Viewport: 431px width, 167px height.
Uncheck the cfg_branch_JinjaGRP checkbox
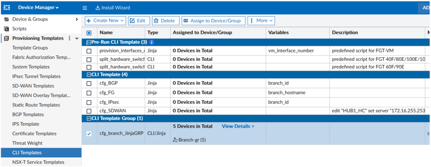tap(89, 134)
